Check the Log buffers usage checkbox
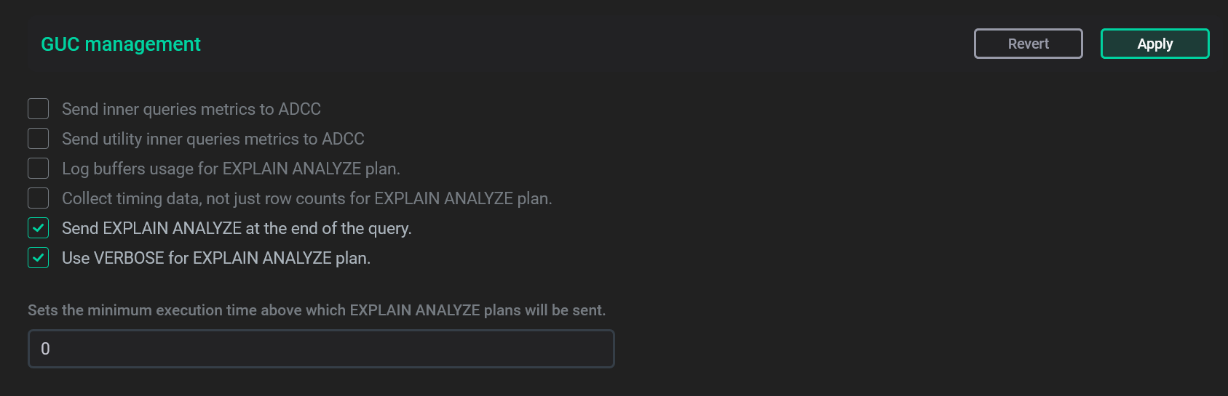The height and width of the screenshot is (396, 1228). [x=39, y=169]
